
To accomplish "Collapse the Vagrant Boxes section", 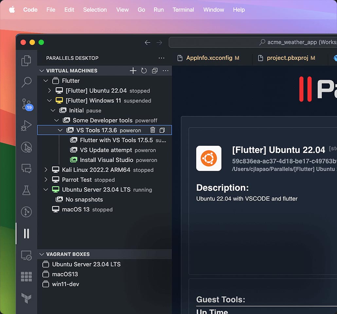I will (42, 254).
